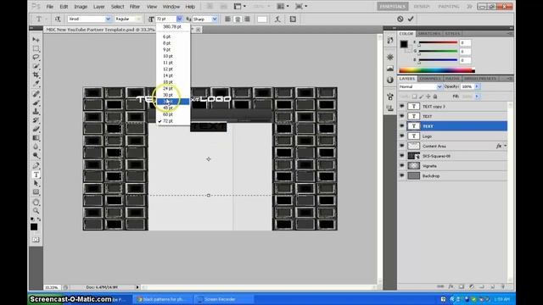Viewport: 543px width, 305px height.
Task: Select the Hand tool in the toolbox
Action: [36, 202]
